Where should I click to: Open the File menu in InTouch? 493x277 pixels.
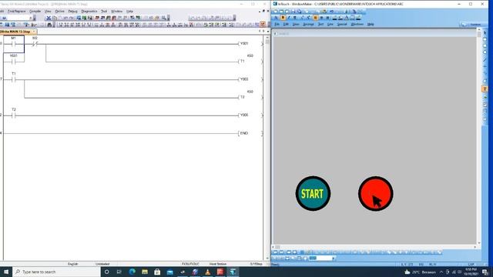[x=277, y=24]
